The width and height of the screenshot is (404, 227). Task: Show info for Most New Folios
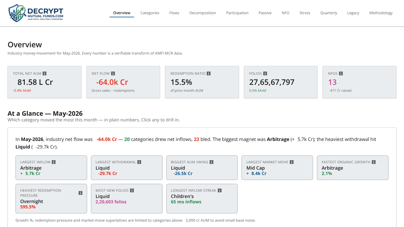(132, 190)
